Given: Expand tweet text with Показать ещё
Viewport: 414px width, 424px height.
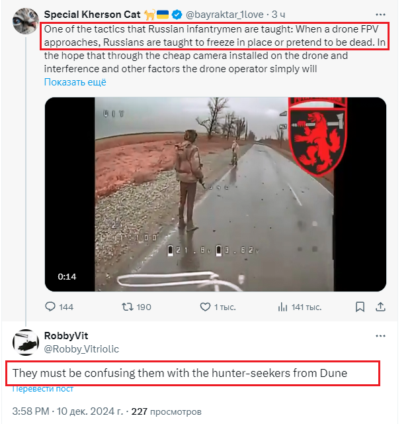Looking at the screenshot, I should coord(75,82).
